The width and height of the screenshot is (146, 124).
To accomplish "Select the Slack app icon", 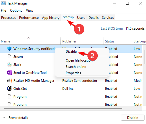I will pyautogui.click(x=9, y=65).
